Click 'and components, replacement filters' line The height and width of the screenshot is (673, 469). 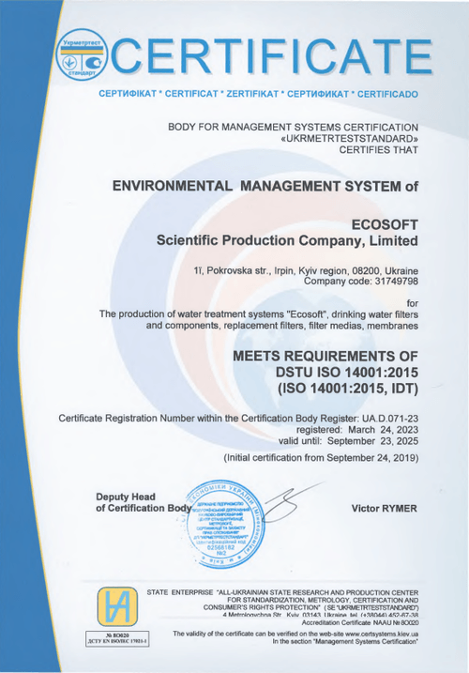click(x=282, y=326)
